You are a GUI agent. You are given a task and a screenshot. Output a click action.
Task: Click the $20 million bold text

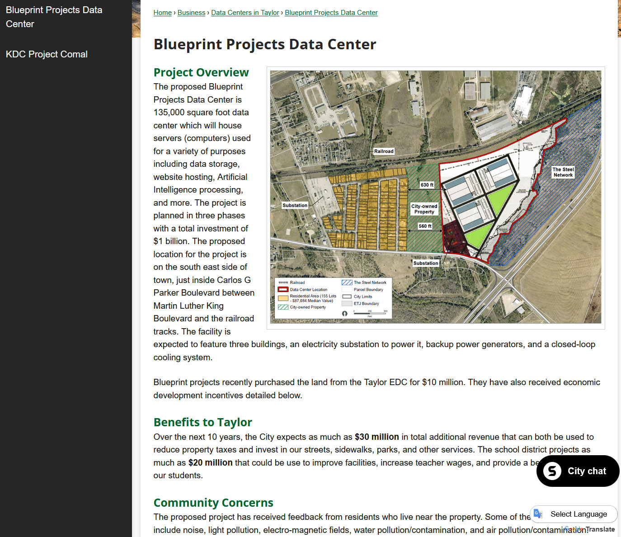coord(211,463)
